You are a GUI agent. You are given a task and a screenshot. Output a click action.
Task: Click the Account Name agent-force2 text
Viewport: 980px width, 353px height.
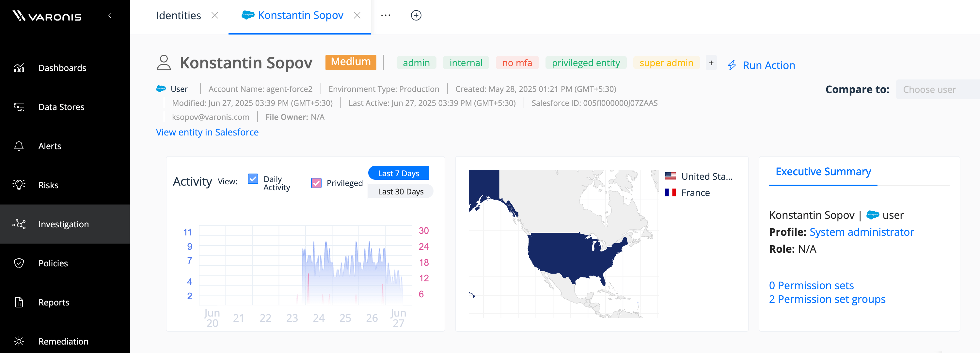point(260,89)
